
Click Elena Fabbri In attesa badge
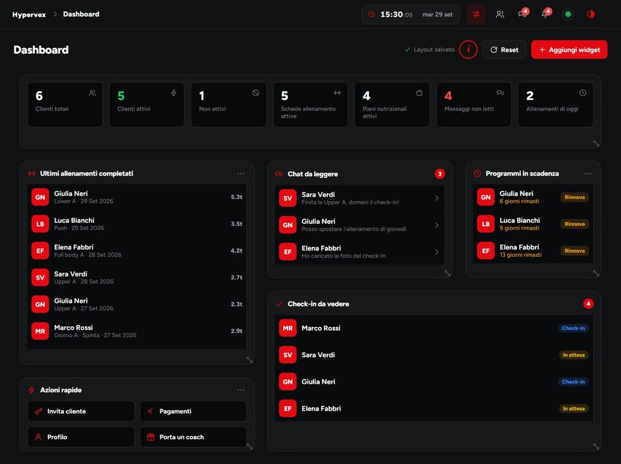click(574, 409)
